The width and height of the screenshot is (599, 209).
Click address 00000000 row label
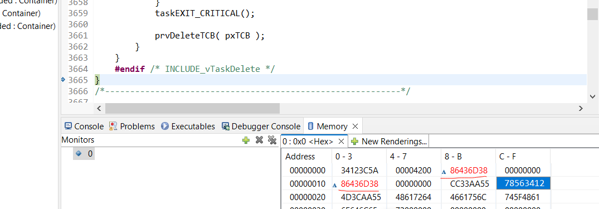(x=307, y=170)
